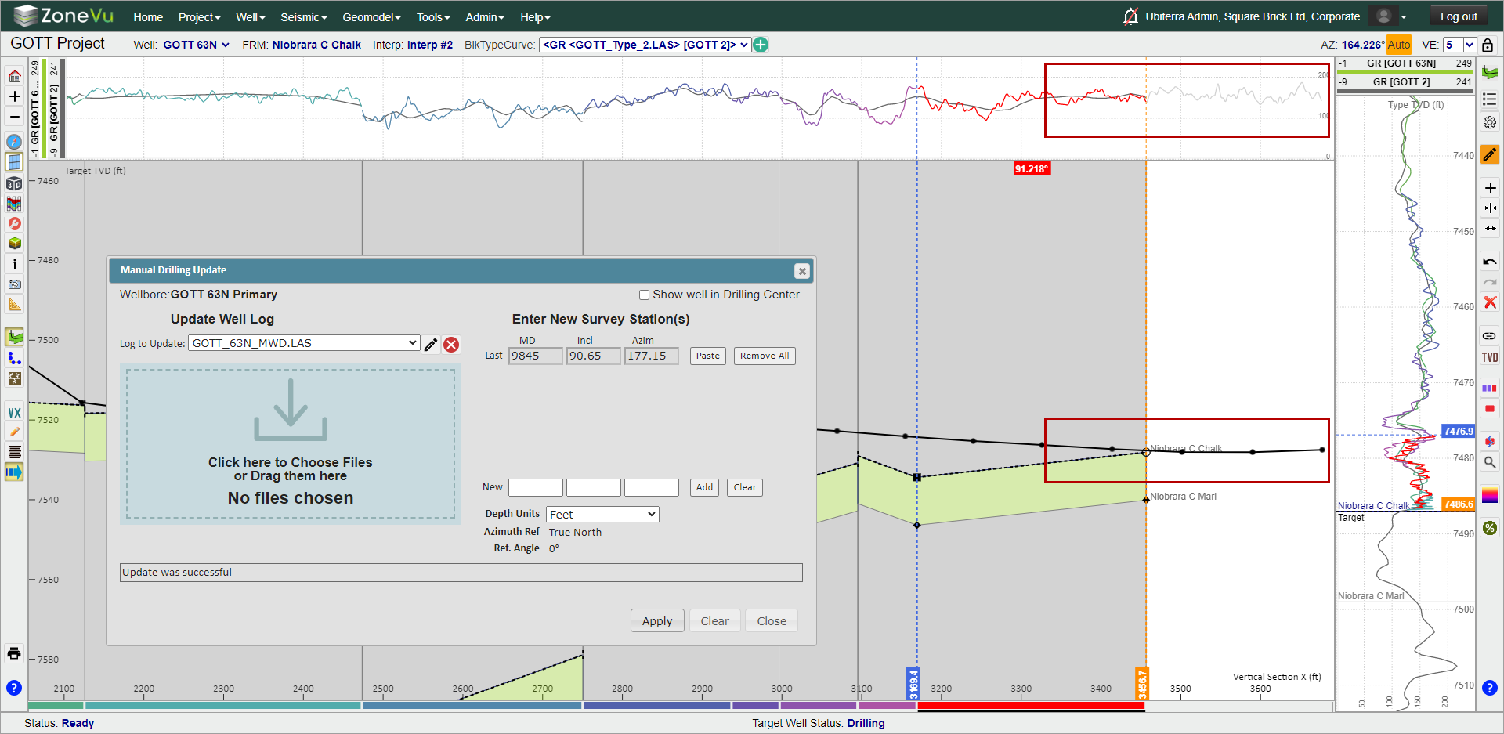Toggle Show well in Drilling Center checkbox
Image resolution: width=1504 pixels, height=734 pixels.
click(x=644, y=295)
